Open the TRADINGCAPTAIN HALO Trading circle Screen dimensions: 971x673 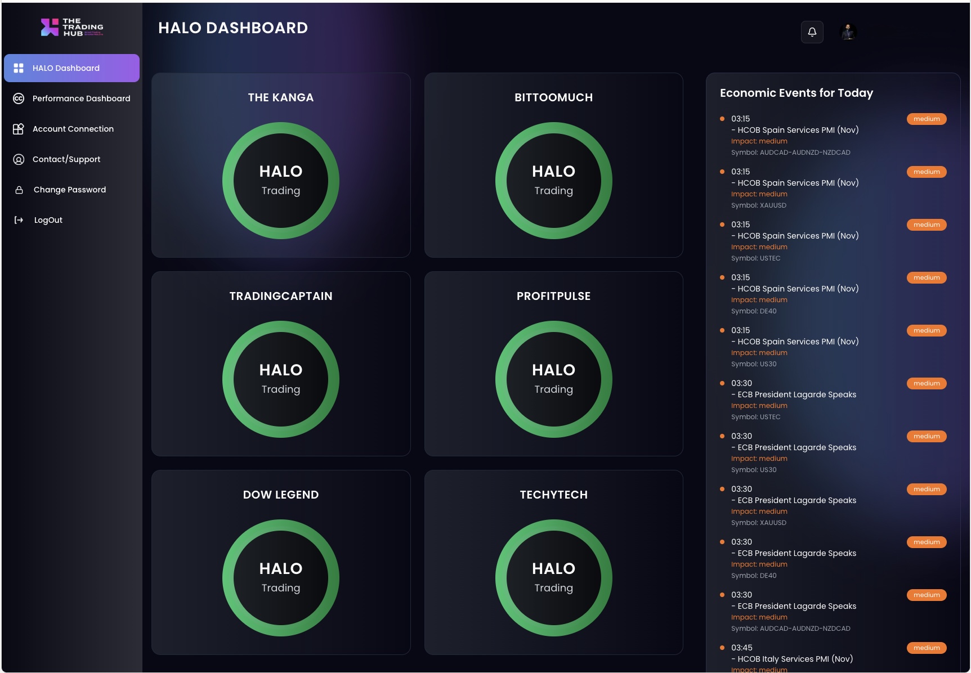[281, 379]
